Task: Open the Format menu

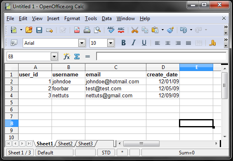Action: (72, 18)
